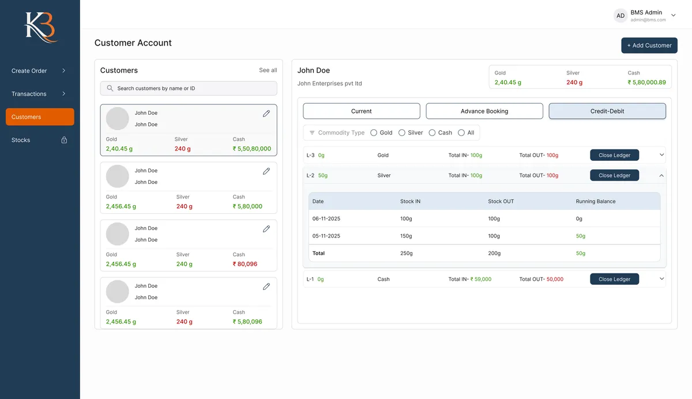Click pencil icon on second customer card
Viewport: 692px width, 399px height.
(x=266, y=171)
